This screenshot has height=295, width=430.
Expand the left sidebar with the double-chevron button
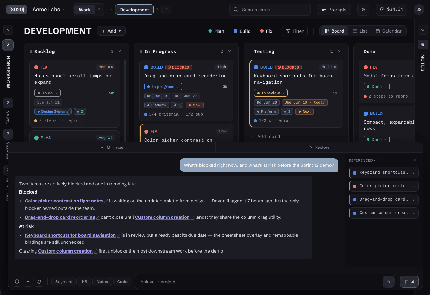coord(8,30)
